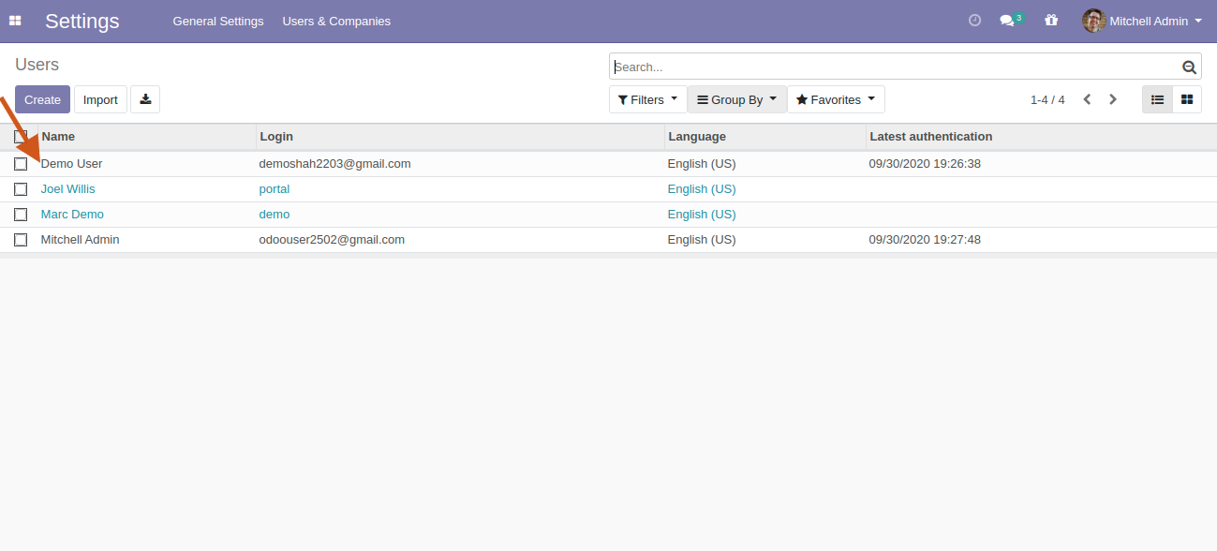Click English (US) in Demo User row

(x=702, y=164)
